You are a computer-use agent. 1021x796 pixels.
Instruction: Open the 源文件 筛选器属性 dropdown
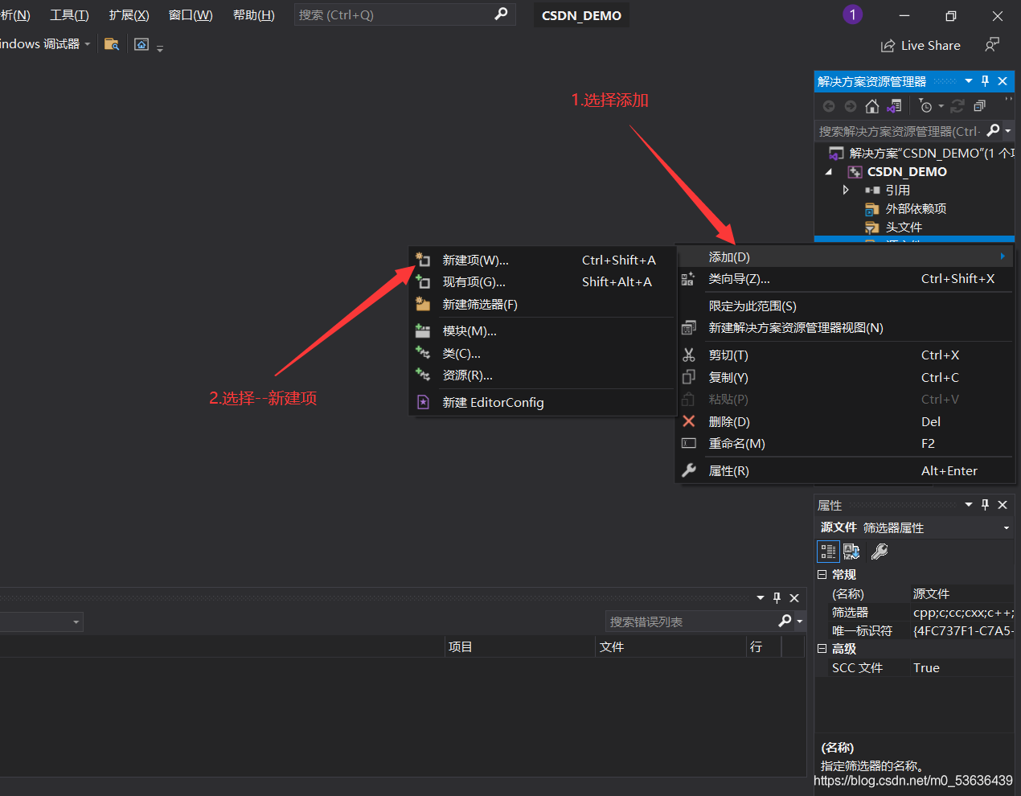[x=1006, y=528]
